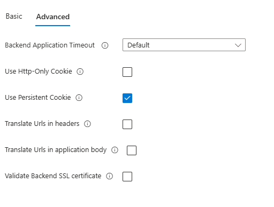Viewport: 274px width, 207px height.
Task: Uncheck the Use Persistent Cookie checkbox
Action: [127, 98]
